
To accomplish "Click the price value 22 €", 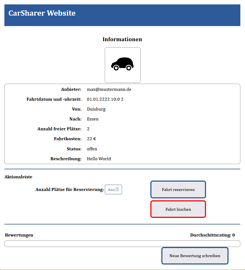I will pyautogui.click(x=91, y=139).
